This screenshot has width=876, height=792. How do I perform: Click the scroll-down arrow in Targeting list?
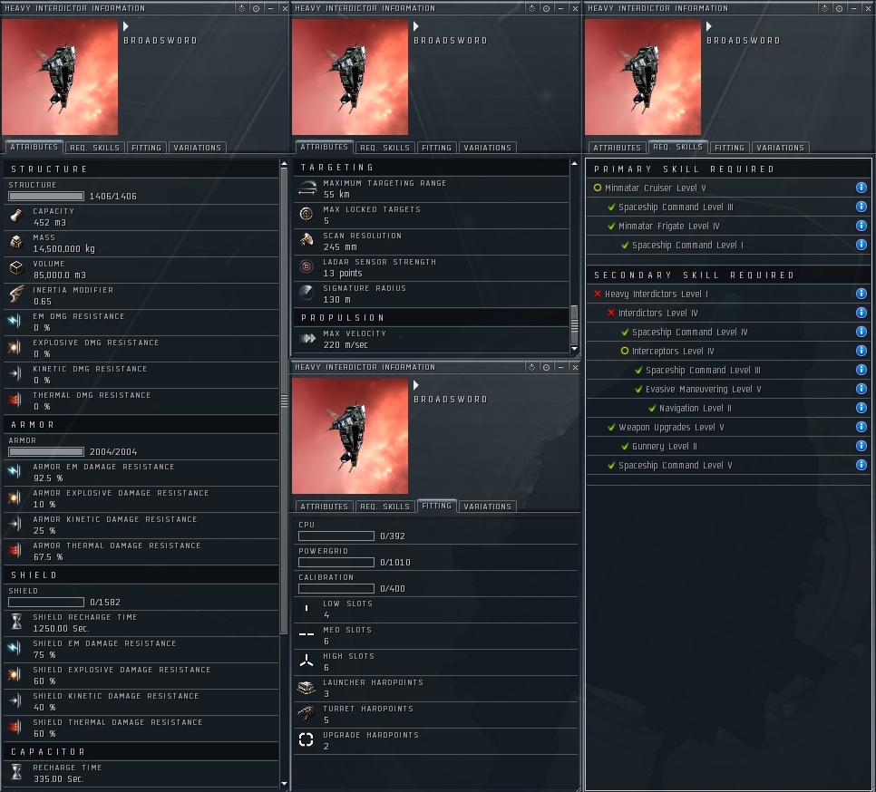coord(574,348)
